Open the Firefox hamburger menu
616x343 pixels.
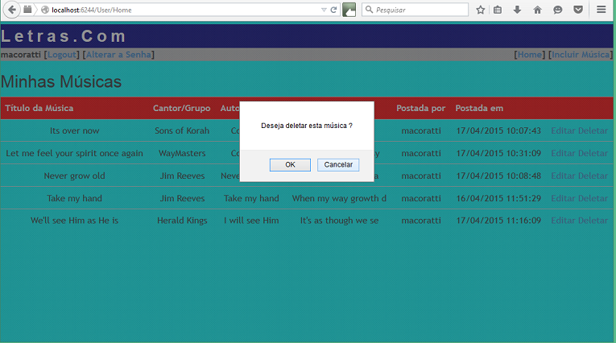pos(602,10)
